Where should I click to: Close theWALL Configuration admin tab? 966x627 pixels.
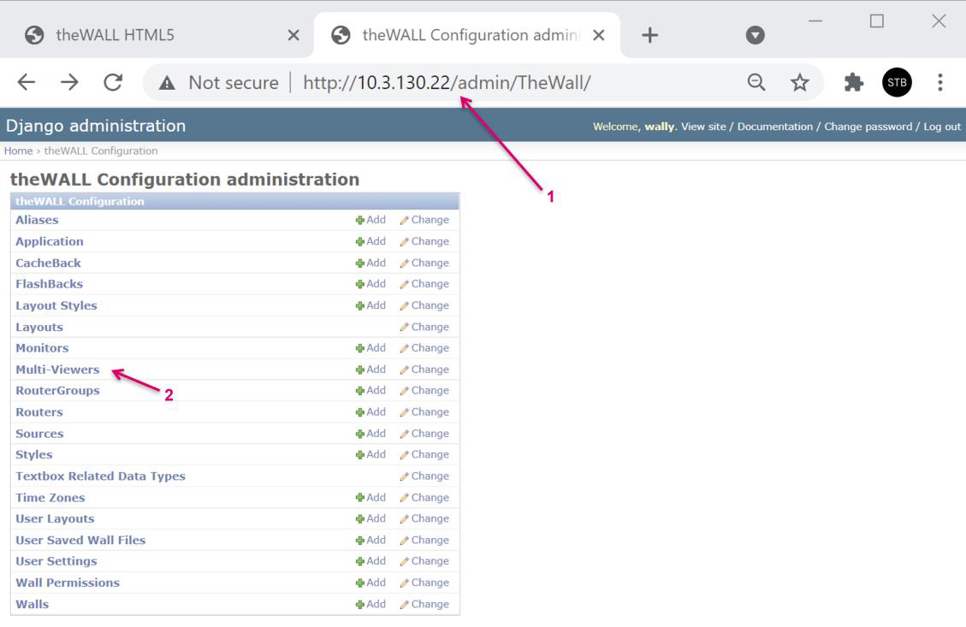tap(599, 35)
